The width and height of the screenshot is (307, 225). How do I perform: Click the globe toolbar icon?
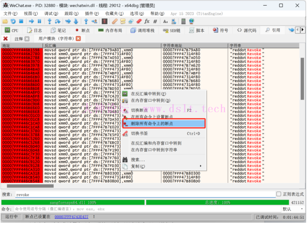[x=192, y=21]
